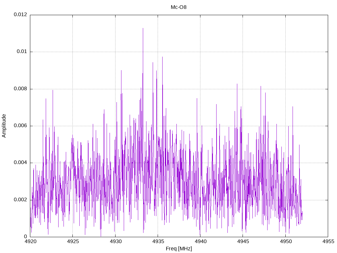Click the x-axis tick label 4930

116,241
